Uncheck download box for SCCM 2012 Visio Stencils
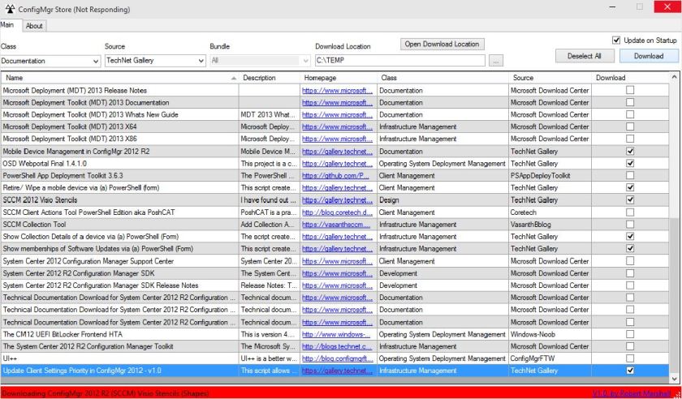This screenshot has width=682, height=399. click(630, 199)
